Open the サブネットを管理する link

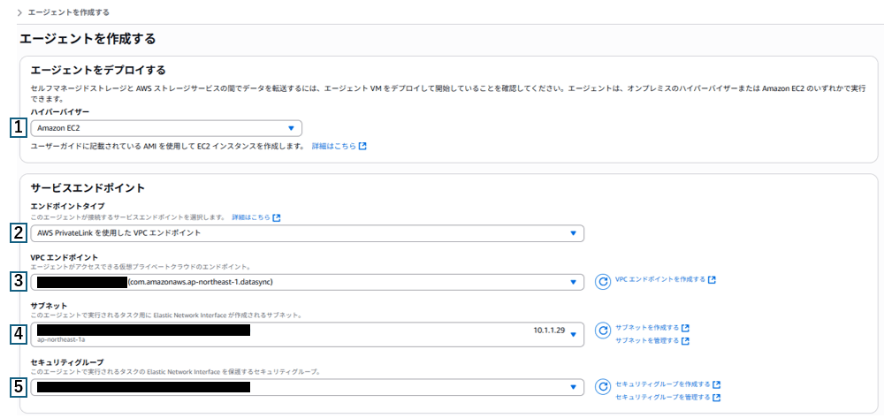point(647,340)
